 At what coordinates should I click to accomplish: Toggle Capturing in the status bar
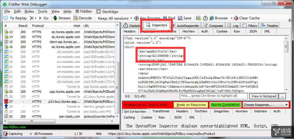13,134
